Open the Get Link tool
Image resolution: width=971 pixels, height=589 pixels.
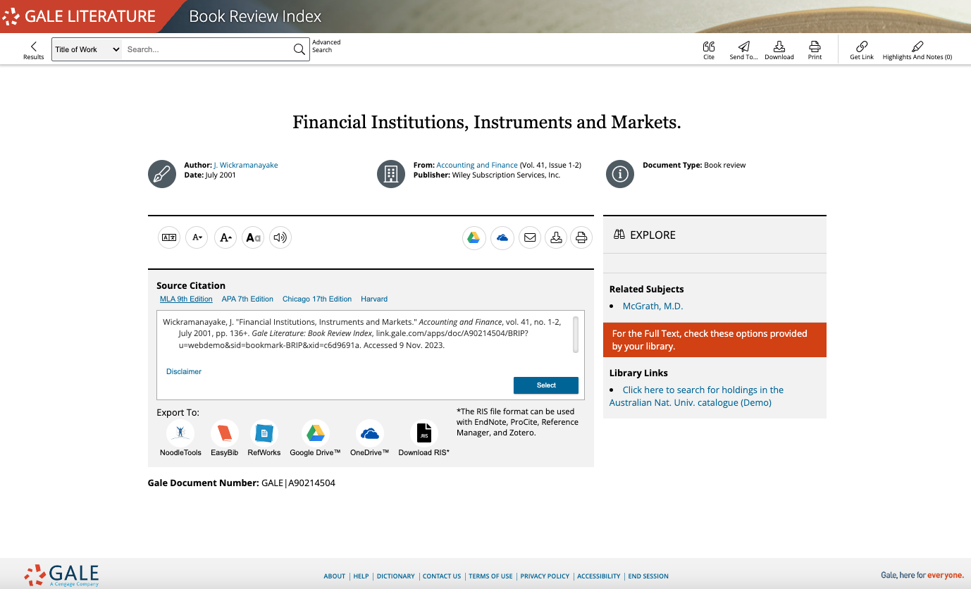pyautogui.click(x=862, y=50)
